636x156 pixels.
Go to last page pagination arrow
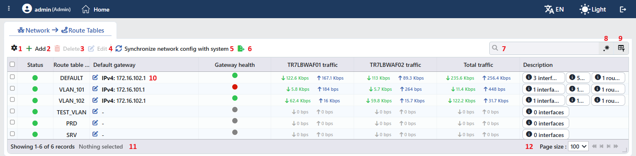(616, 147)
